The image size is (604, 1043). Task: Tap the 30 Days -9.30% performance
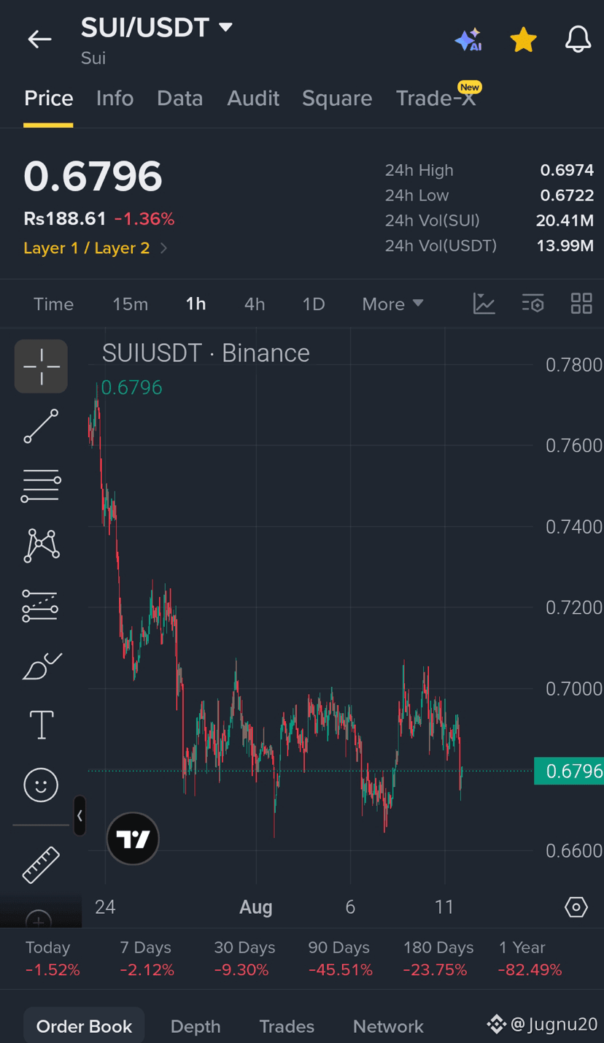click(x=244, y=958)
